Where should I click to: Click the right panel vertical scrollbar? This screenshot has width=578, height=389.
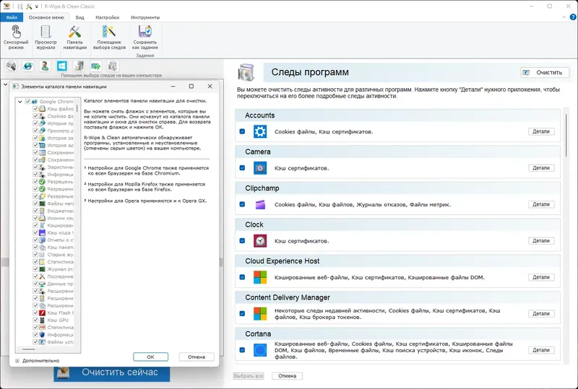pos(566,135)
